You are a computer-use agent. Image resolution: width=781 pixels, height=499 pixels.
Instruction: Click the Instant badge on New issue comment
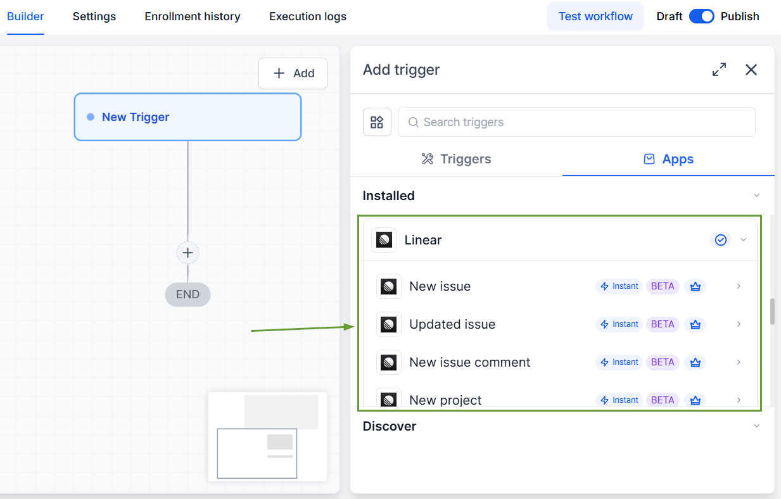619,362
